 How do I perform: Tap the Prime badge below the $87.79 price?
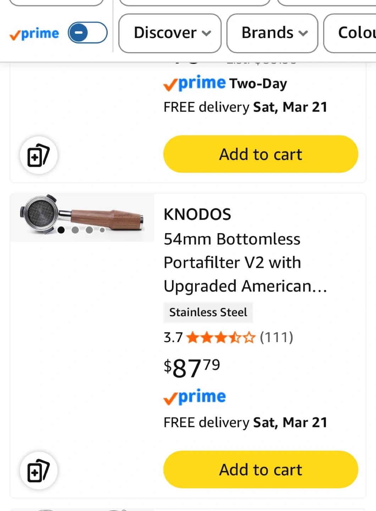[x=195, y=397]
